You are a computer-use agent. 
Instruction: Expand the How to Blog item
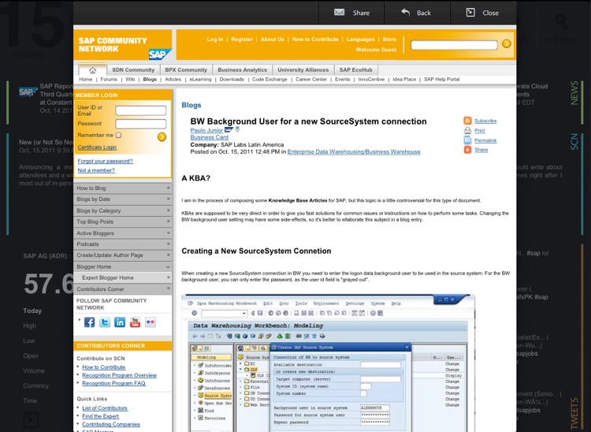point(123,188)
